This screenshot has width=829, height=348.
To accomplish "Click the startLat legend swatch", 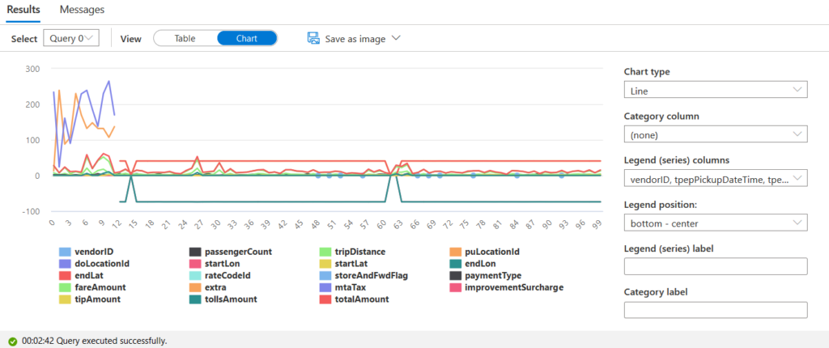I will click(x=325, y=263).
